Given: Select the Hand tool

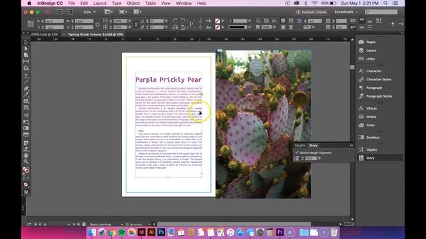Looking at the screenshot, I should tap(26, 155).
